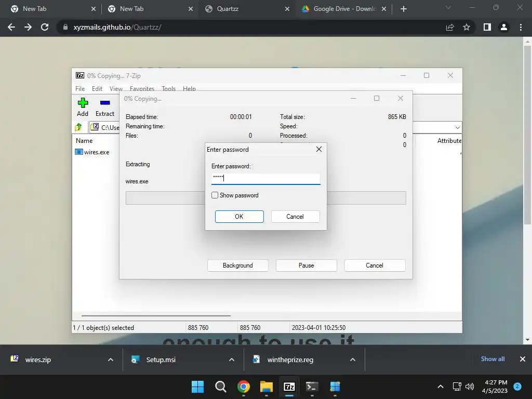Enable the Show password checkbox
The image size is (532, 399).
[215, 195]
